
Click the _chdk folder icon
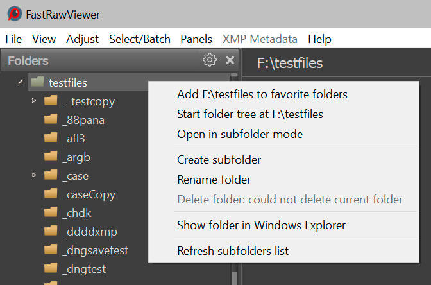click(x=51, y=212)
